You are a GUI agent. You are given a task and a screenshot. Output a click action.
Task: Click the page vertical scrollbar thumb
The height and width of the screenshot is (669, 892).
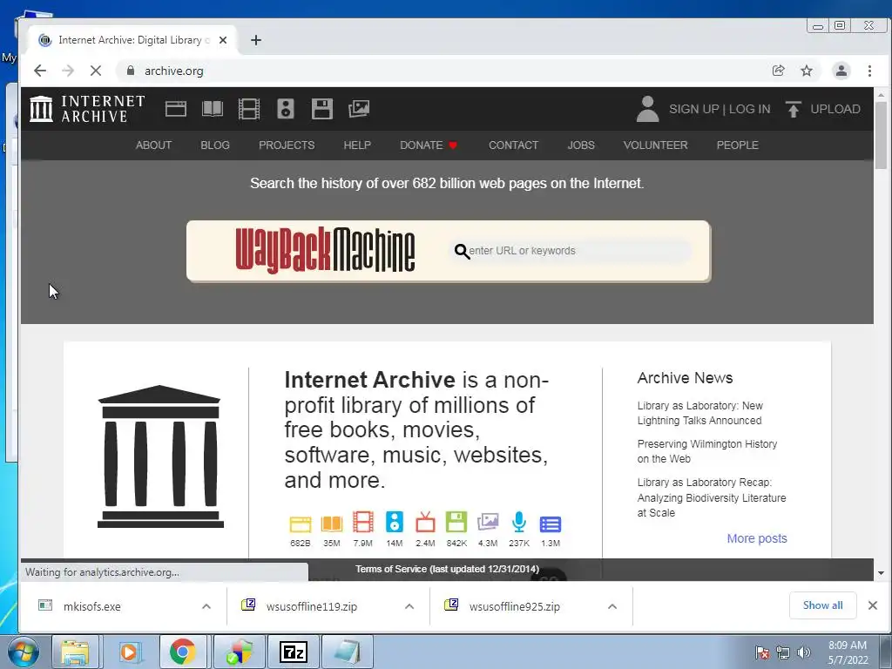pyautogui.click(x=881, y=135)
